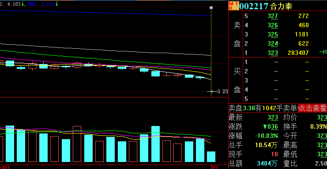Click the crosshair marker atop the chart
The height and width of the screenshot is (169, 327).
(211, 7)
